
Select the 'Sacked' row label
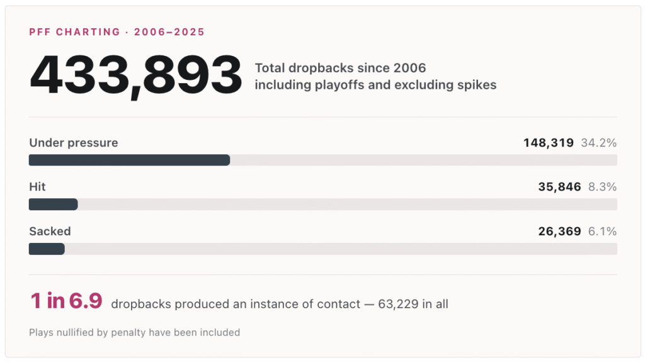point(50,231)
